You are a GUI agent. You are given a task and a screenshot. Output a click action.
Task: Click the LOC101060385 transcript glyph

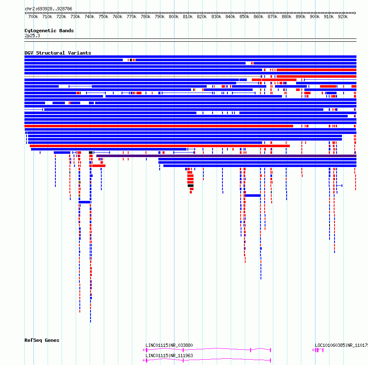[318, 350]
